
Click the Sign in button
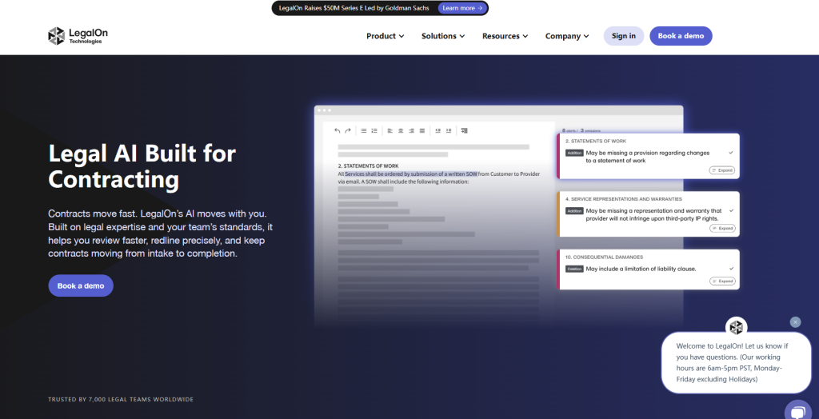click(624, 36)
